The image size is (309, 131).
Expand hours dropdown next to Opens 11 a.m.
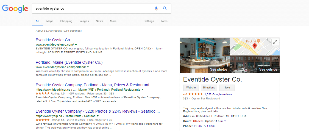225,121
